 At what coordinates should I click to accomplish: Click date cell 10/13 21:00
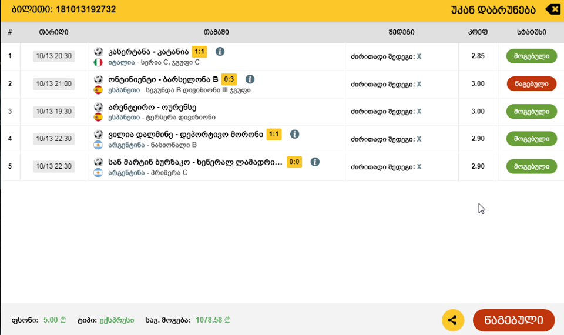click(53, 84)
